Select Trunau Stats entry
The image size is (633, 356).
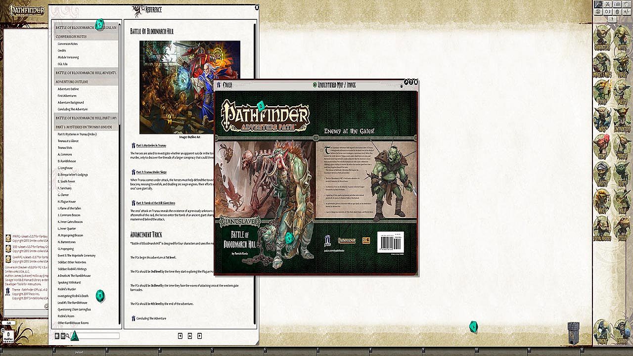click(65, 148)
